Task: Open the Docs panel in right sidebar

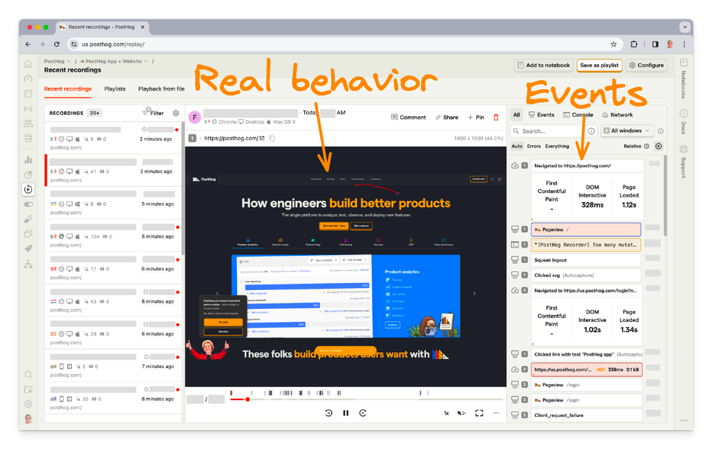Action: coord(683,121)
